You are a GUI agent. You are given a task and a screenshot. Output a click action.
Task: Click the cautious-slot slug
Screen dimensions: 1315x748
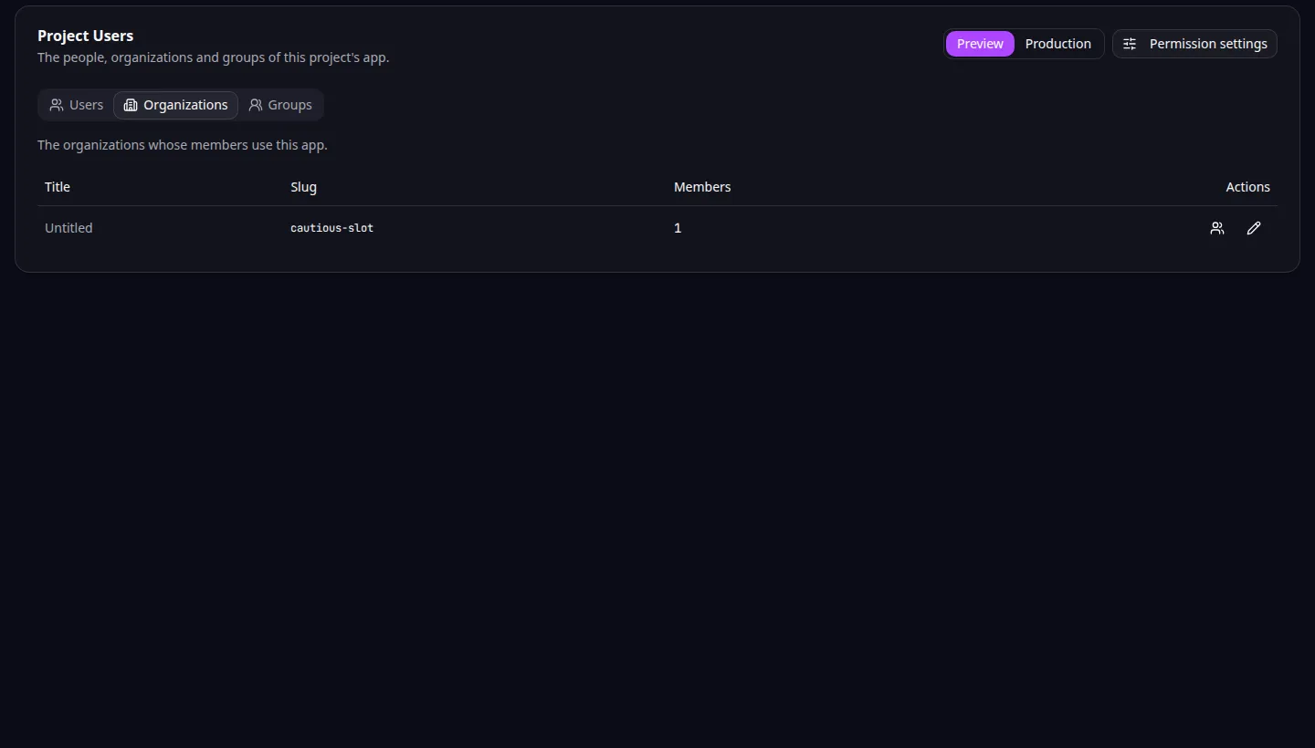point(331,228)
